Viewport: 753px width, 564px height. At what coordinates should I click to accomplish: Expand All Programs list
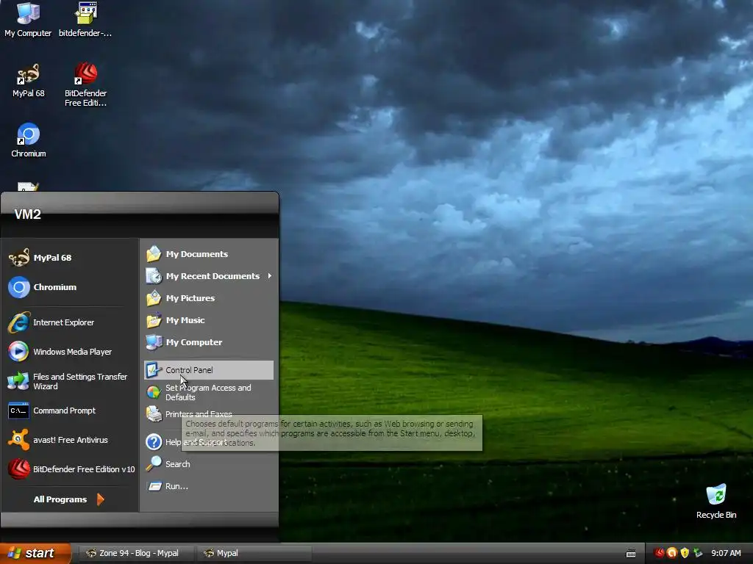tap(68, 499)
